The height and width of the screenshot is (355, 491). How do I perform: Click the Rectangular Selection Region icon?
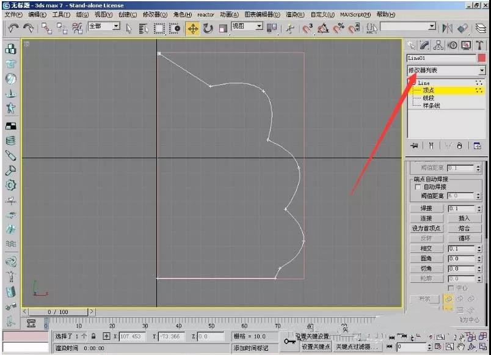tap(159, 29)
